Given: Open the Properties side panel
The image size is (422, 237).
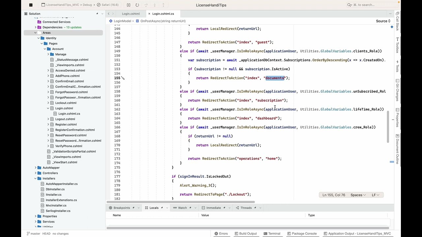Looking at the screenshot, I should 397,118.
